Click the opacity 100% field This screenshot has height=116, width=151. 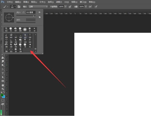[x=61, y=7]
